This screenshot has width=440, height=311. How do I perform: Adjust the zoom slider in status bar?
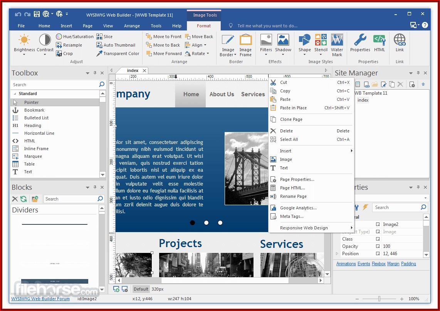click(x=379, y=299)
